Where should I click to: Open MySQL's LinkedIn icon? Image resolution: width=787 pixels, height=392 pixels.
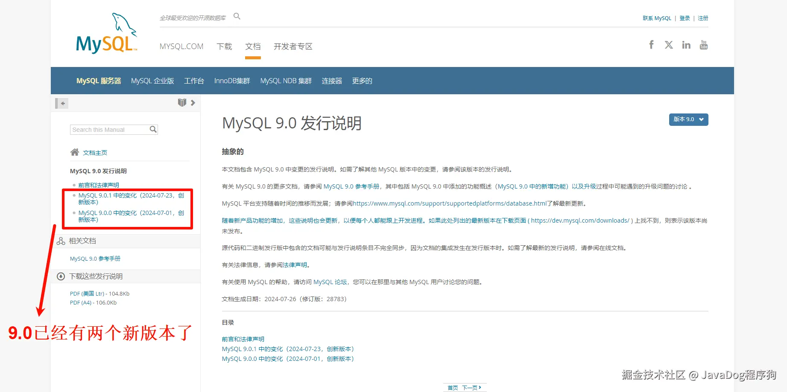[x=686, y=45]
